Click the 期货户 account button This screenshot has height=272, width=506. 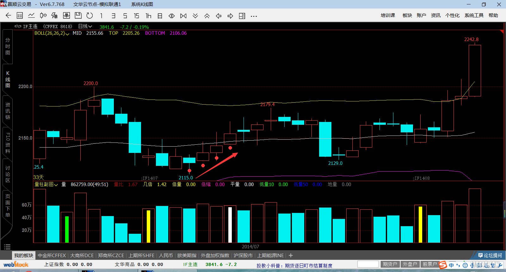pyautogui.click(x=390, y=264)
